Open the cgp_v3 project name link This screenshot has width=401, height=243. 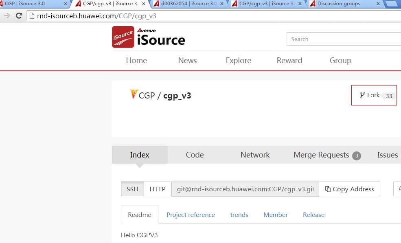pos(177,95)
